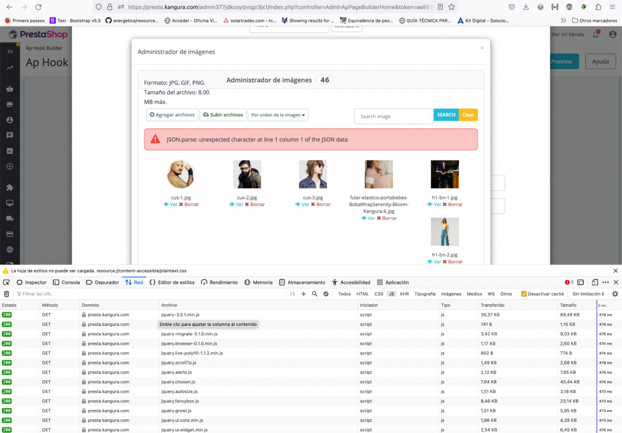Viewport: 622px width, 433px height.
Task: Open the Shipping truck icon in sidebar
Action: click(x=10, y=218)
